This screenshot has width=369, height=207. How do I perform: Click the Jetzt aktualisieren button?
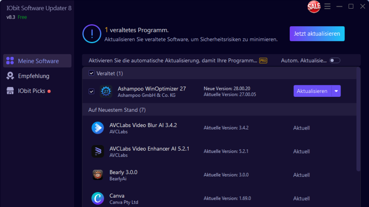[x=317, y=33]
